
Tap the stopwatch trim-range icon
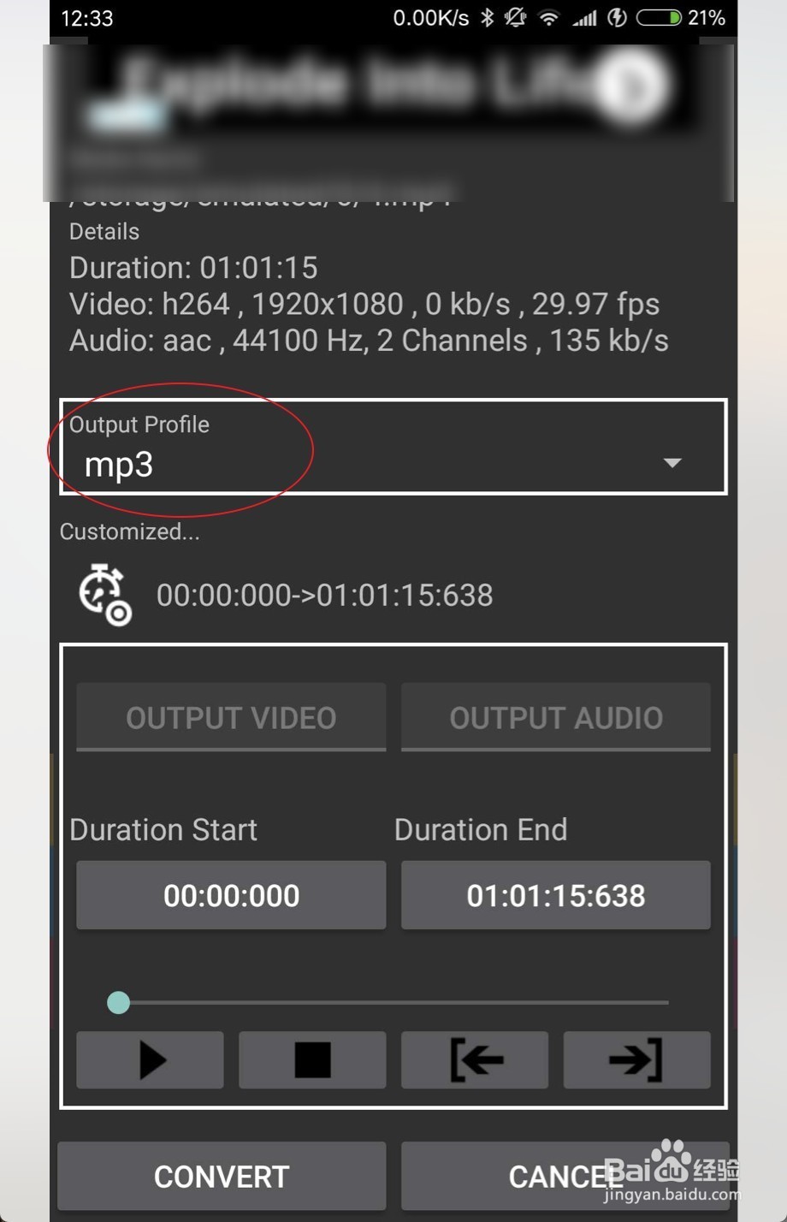[x=104, y=594]
